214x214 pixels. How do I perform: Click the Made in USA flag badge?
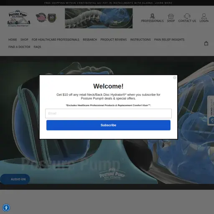[41, 18]
